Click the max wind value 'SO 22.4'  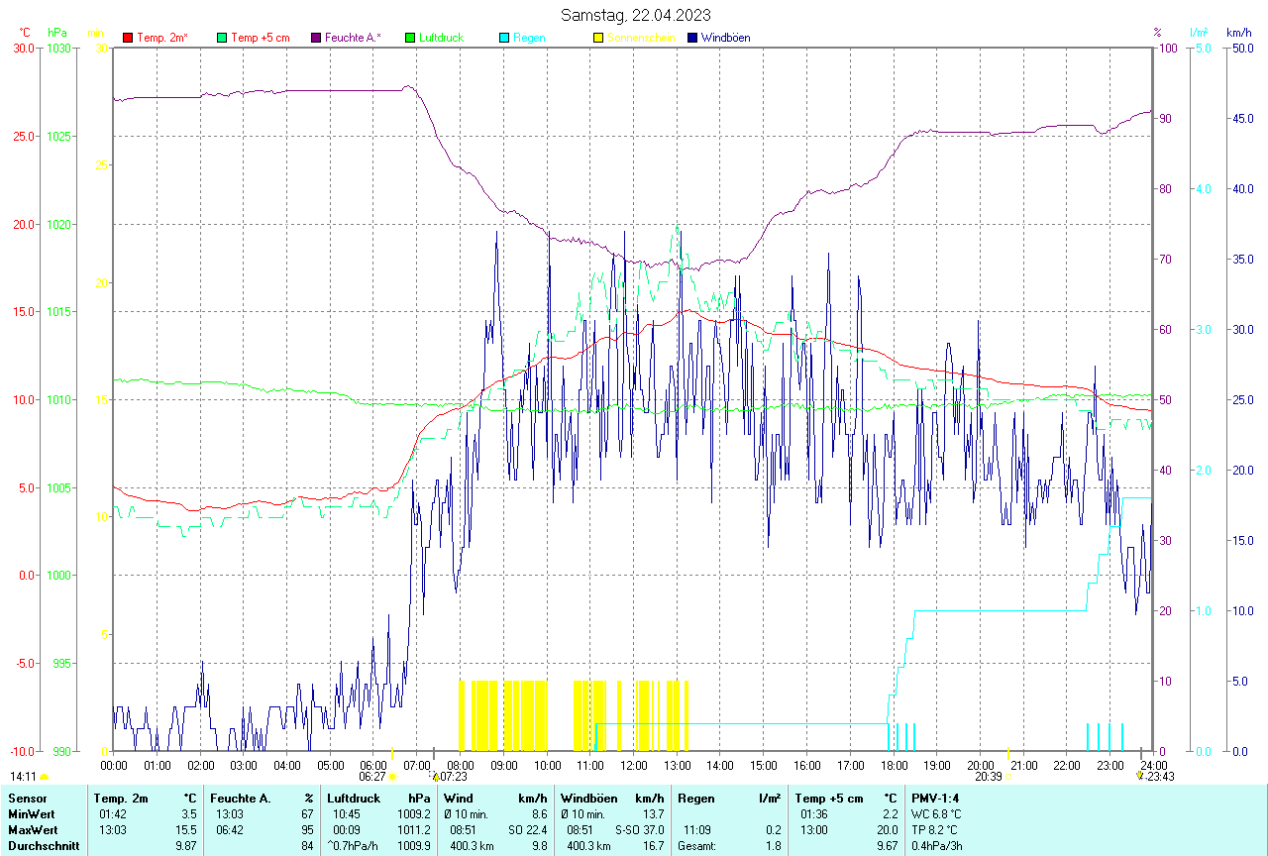(527, 829)
